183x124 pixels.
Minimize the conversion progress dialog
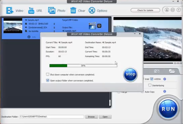coord(135,34)
